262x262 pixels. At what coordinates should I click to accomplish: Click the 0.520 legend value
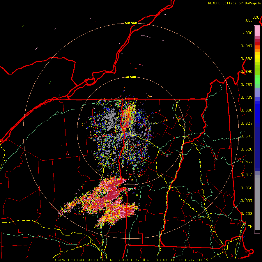247,149
